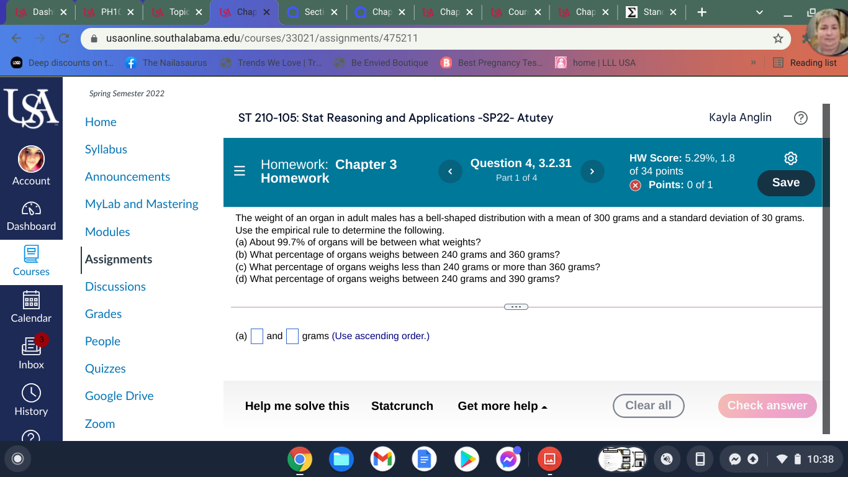Viewport: 848px width, 477px height.
Task: Switch to the Secti browser tab
Action: coord(313,11)
